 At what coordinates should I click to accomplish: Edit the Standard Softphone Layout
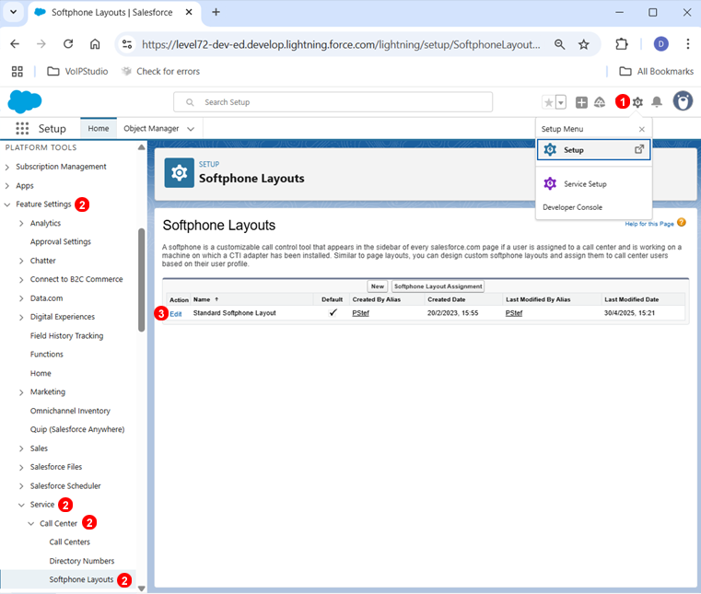(176, 314)
